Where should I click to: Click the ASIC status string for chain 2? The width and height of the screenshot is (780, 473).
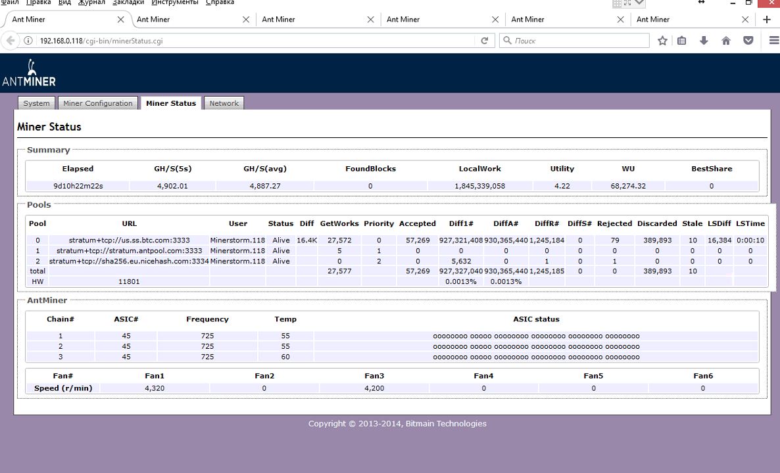(x=536, y=346)
